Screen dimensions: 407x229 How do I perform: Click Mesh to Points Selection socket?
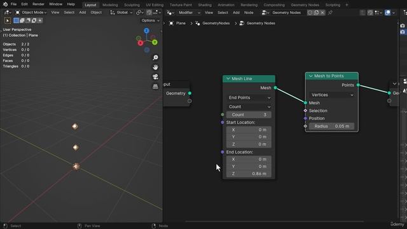tap(305, 111)
